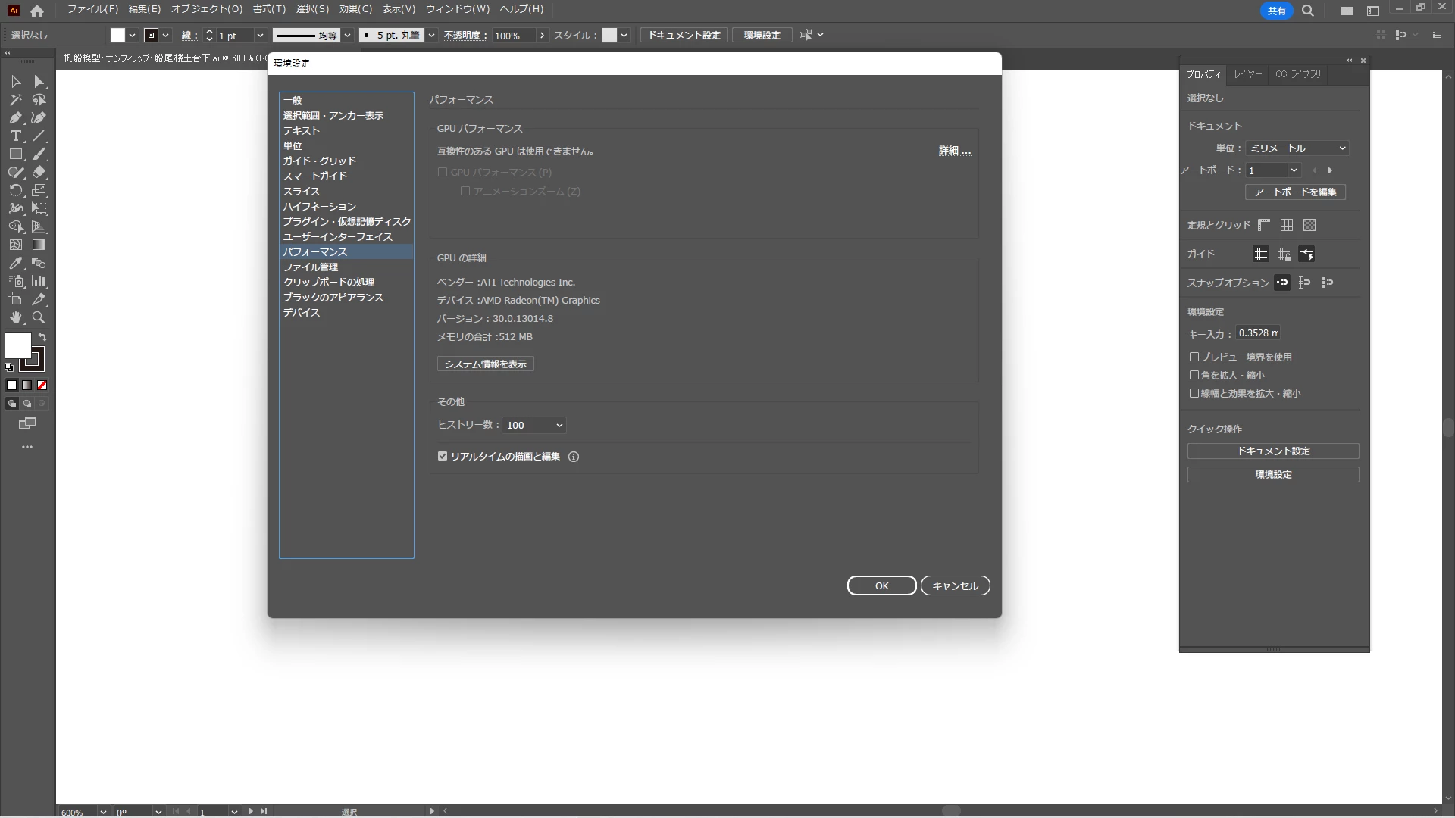Open the search icon in top bar

(x=1308, y=11)
